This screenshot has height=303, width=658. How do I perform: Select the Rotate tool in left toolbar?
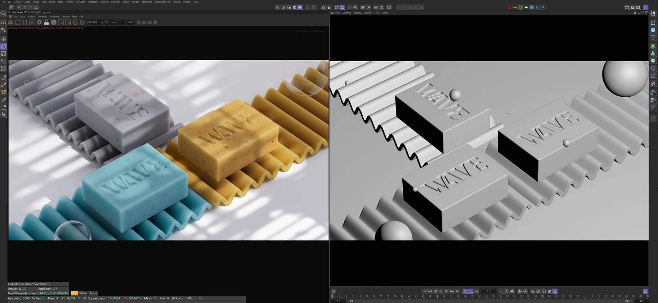click(x=3, y=46)
